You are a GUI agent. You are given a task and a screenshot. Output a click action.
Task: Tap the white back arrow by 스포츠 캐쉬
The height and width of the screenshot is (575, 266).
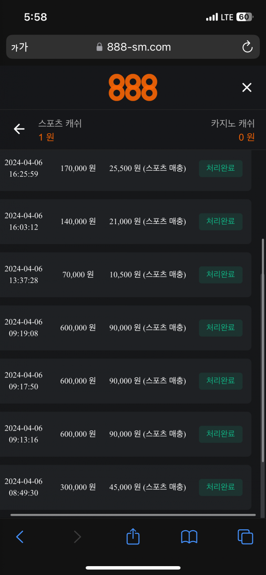19,129
